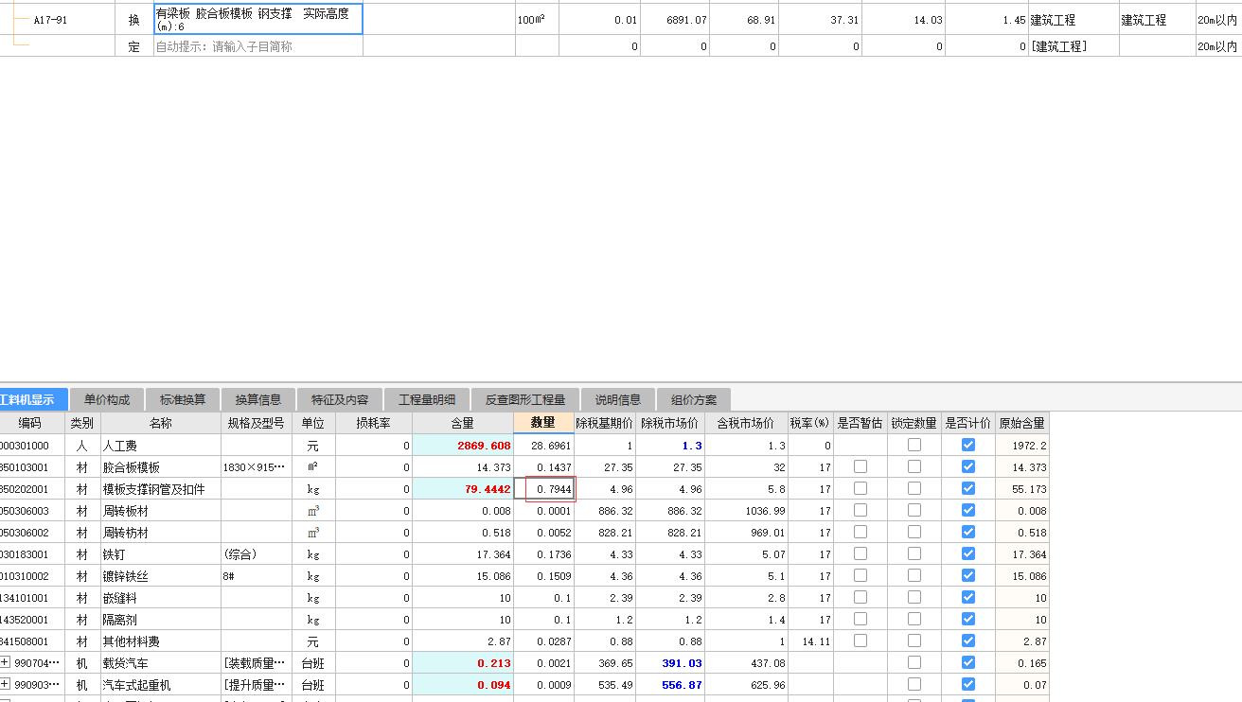Expand the 汽车式起重机 row plus icon

tap(5, 685)
